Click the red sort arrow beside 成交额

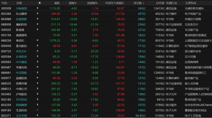click(144, 3)
